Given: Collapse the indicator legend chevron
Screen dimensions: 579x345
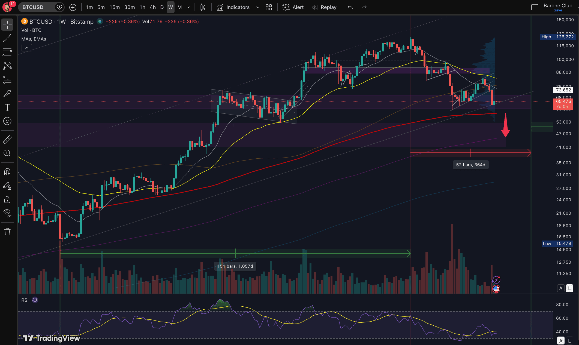Looking at the screenshot, I should tap(27, 48).
